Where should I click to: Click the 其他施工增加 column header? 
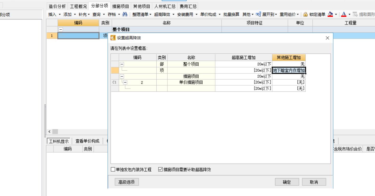point(289,57)
